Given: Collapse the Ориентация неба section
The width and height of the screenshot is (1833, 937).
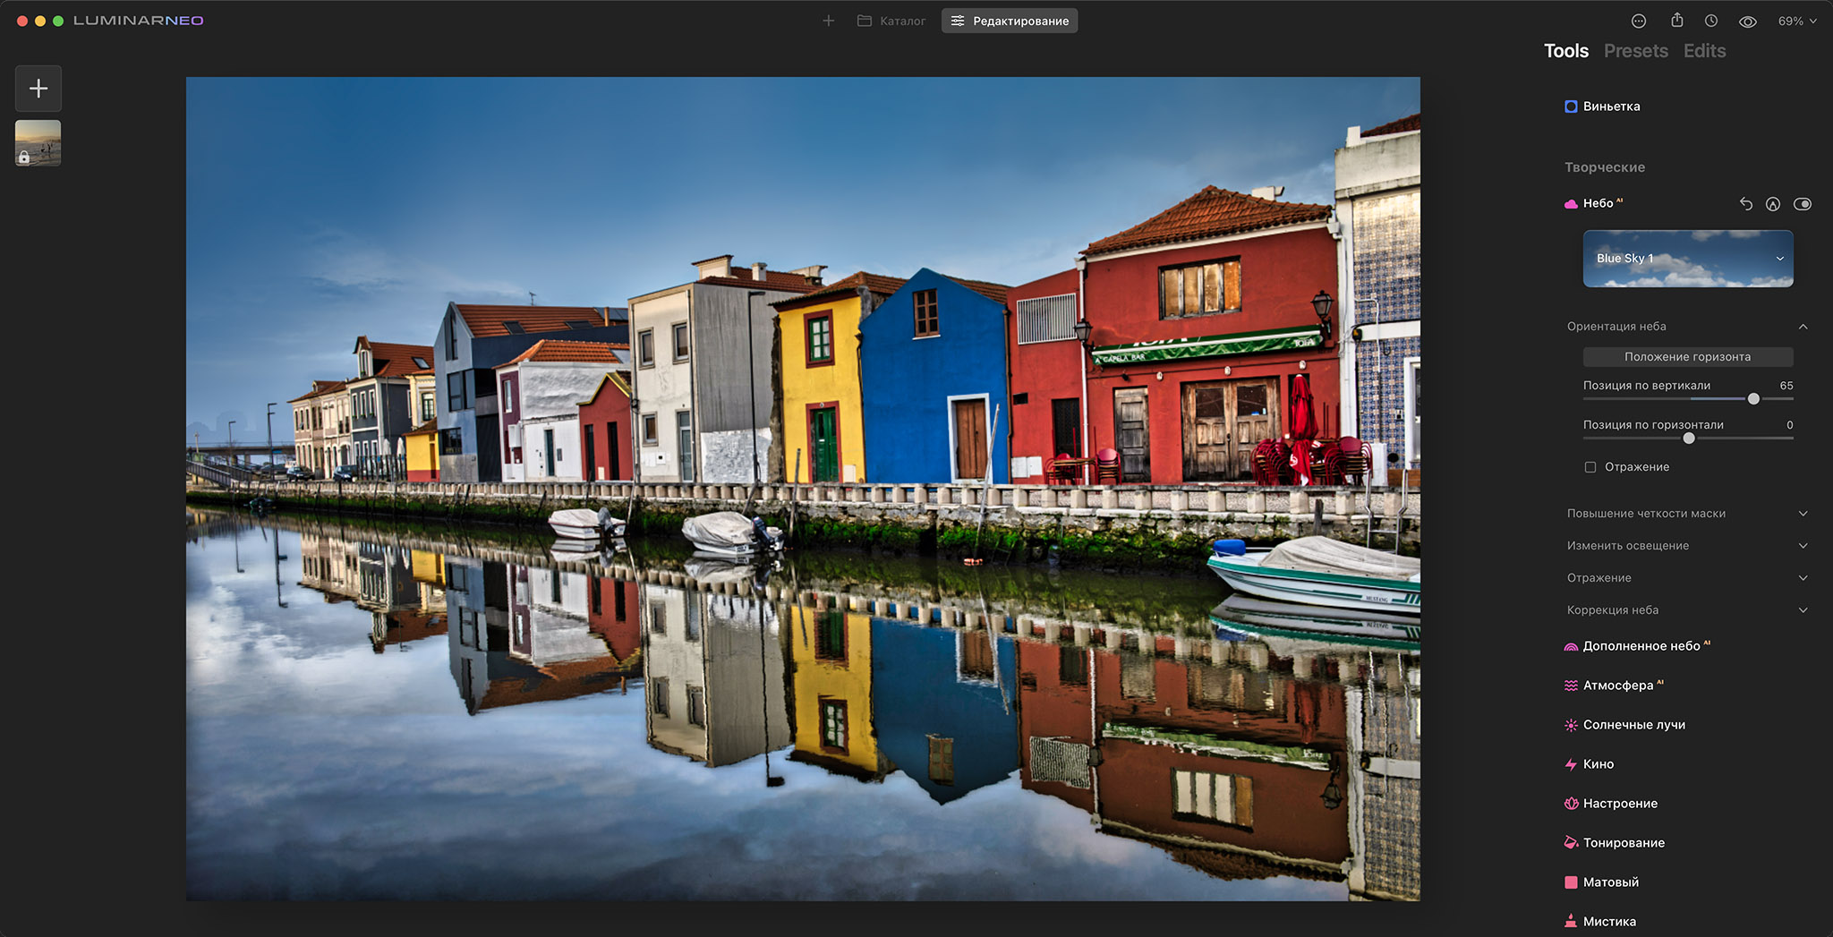Looking at the screenshot, I should pos(1803,326).
